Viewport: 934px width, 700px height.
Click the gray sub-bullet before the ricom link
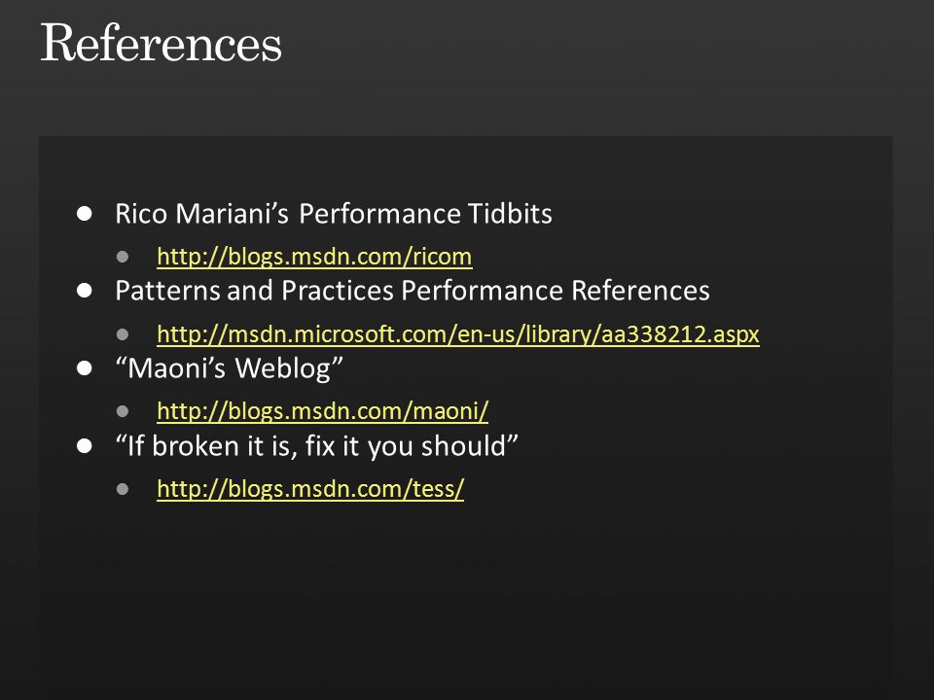point(123,257)
